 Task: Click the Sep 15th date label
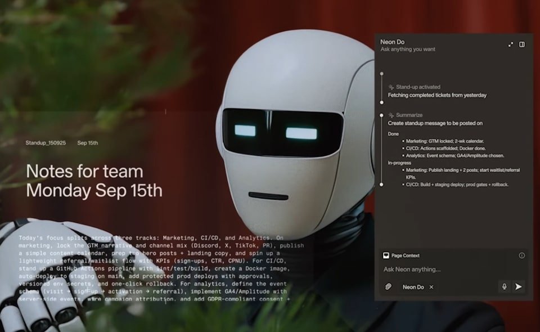click(88, 143)
